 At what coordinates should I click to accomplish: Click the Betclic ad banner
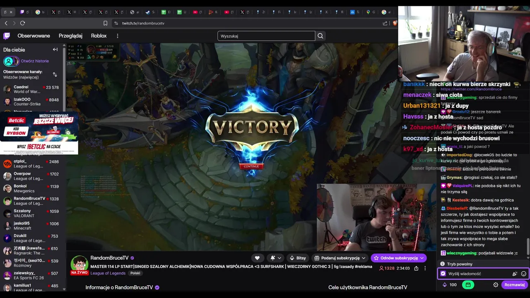click(39, 133)
